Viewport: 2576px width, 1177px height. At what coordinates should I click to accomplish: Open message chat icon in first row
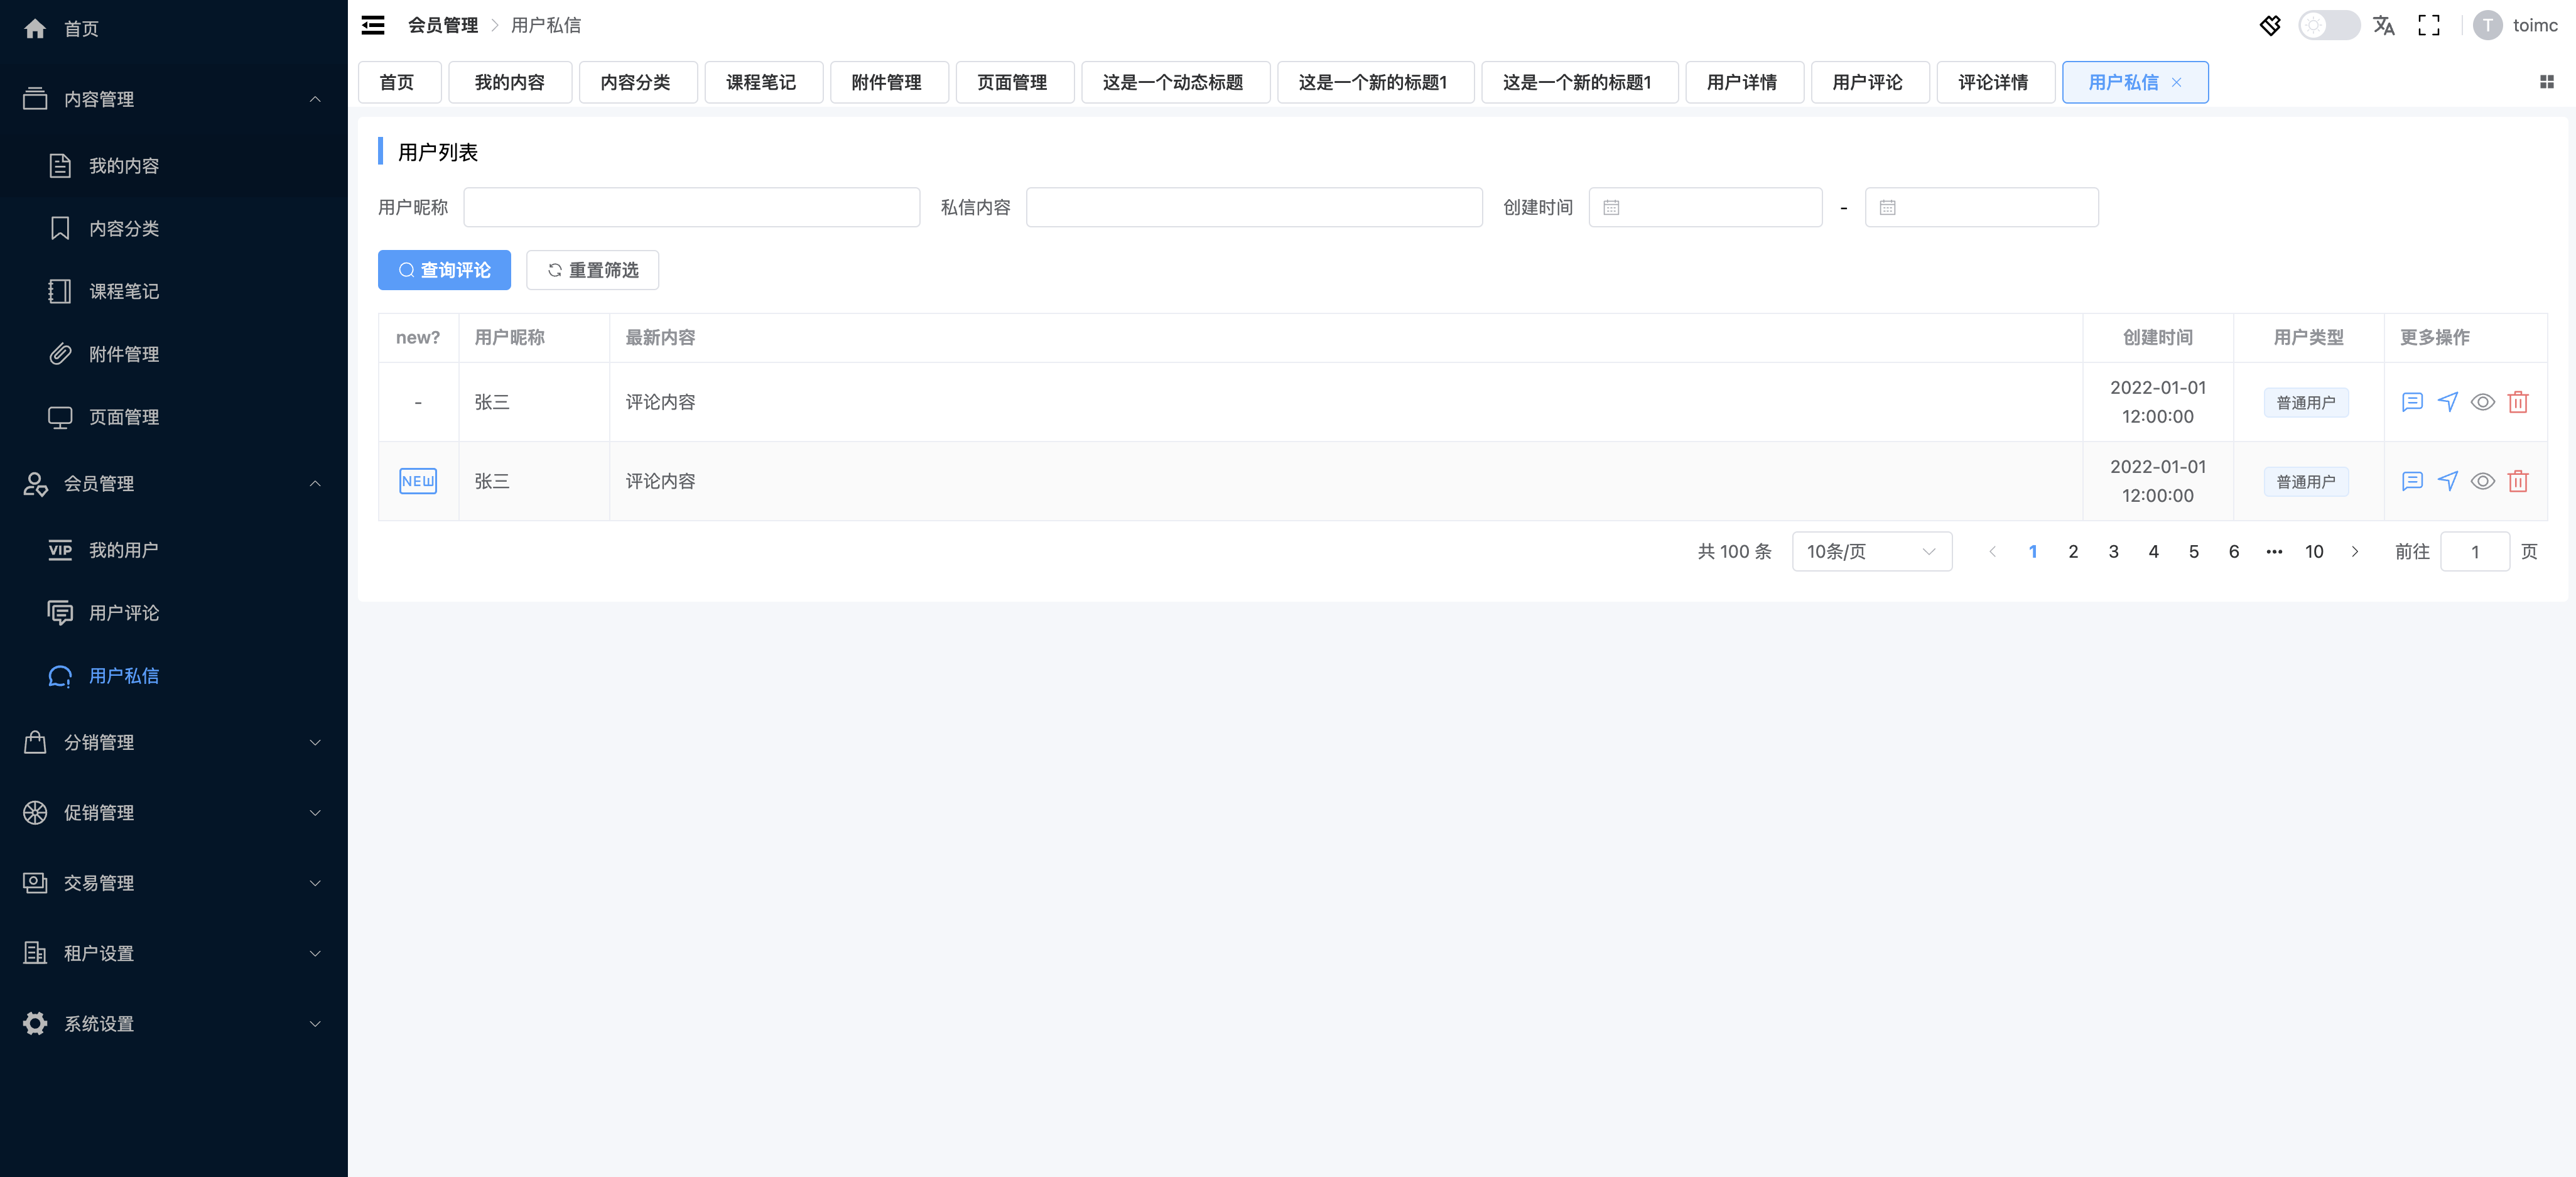tap(2411, 402)
